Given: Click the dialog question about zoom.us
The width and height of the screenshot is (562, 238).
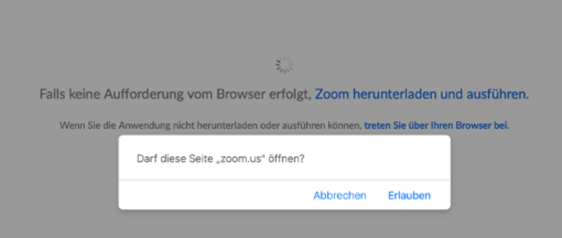Looking at the screenshot, I should point(221,158).
